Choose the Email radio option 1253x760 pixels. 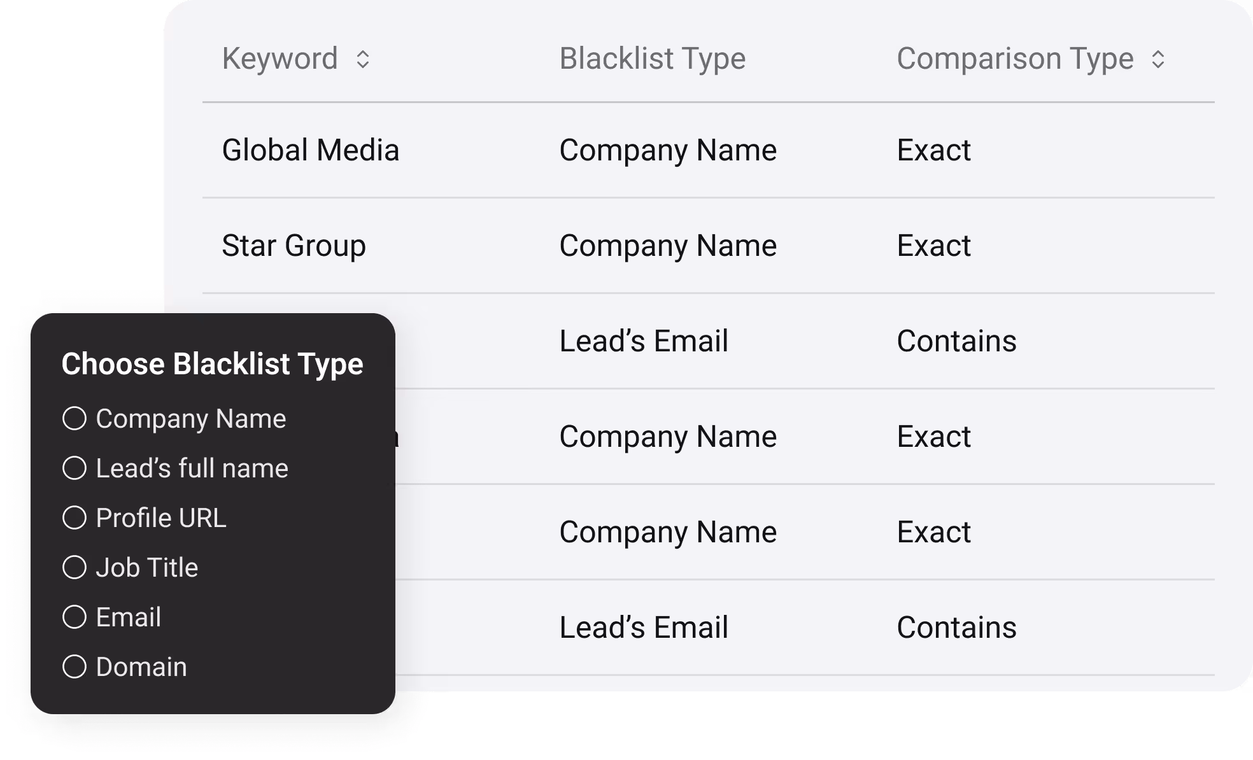[x=74, y=617]
